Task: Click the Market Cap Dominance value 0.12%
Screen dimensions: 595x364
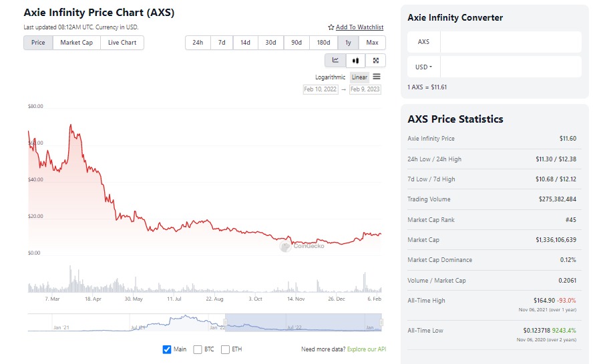Action: (x=568, y=260)
